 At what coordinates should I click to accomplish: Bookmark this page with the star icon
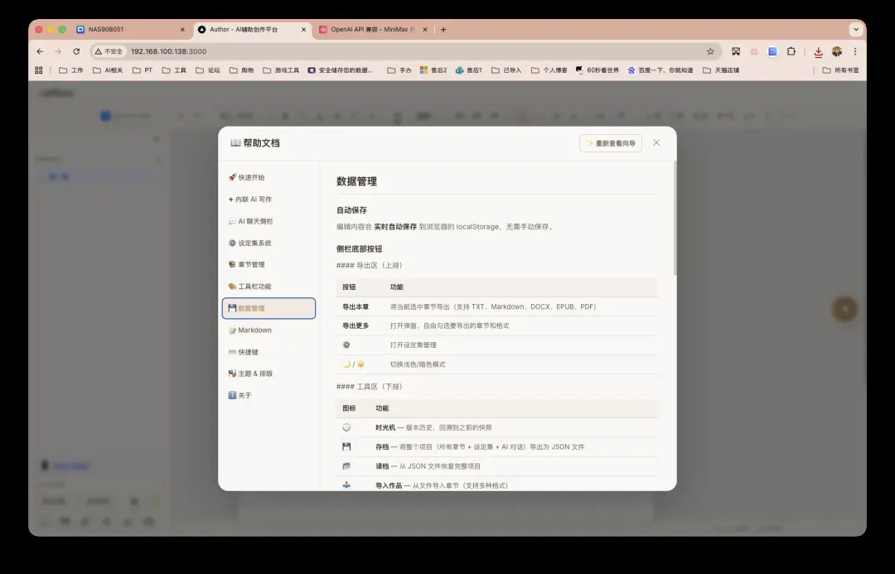click(x=710, y=51)
